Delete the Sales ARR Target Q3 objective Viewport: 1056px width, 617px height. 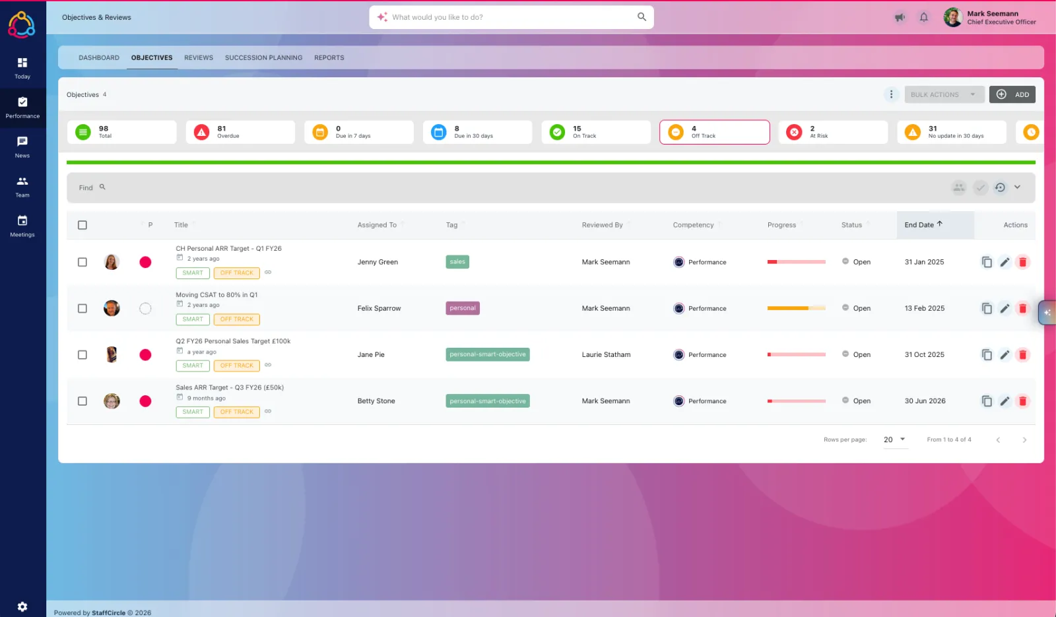[x=1022, y=401]
